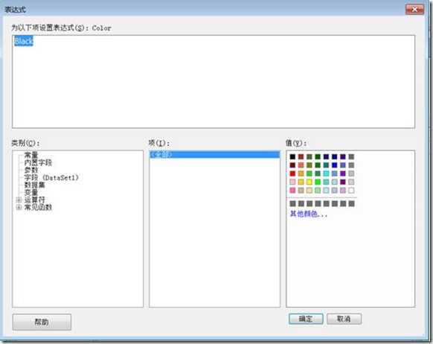Image resolution: width=433 pixels, height=344 pixels.
Task: Confirm with the 确定 button
Action: [x=306, y=319]
